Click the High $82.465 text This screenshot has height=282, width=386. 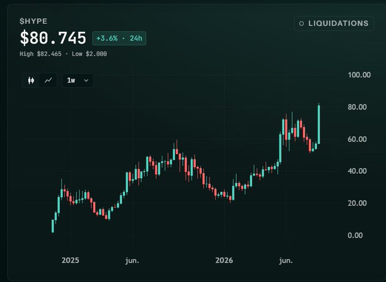pos(41,54)
